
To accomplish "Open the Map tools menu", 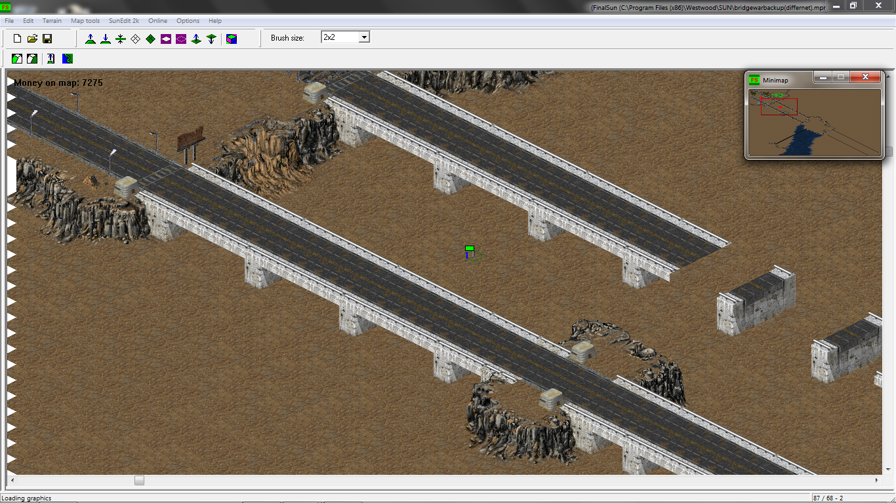I will tap(85, 21).
